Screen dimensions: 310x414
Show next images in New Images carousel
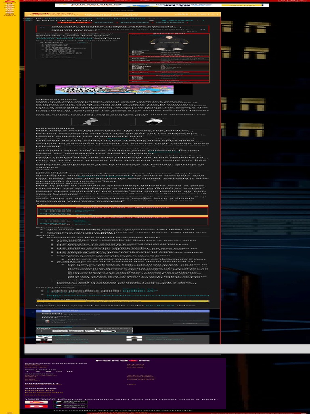(x=130, y=331)
